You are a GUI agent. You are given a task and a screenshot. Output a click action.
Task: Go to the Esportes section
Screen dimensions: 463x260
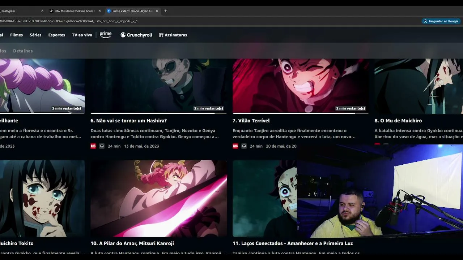pyautogui.click(x=57, y=35)
